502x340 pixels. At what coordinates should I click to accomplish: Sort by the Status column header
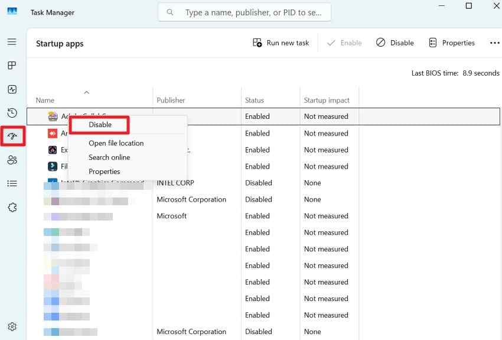click(x=254, y=101)
